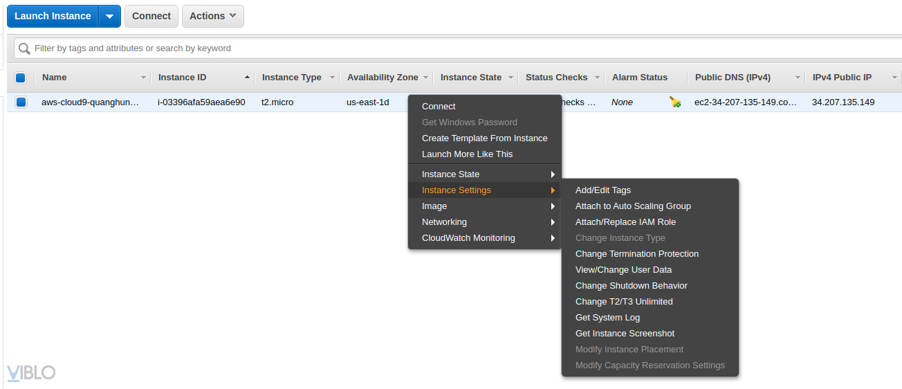The width and height of the screenshot is (902, 389).
Task: Choose Attach/Replace IAM Role
Action: (x=625, y=222)
